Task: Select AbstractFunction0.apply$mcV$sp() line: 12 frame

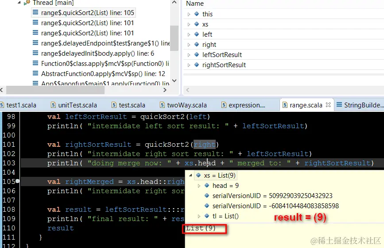Action: point(99,74)
